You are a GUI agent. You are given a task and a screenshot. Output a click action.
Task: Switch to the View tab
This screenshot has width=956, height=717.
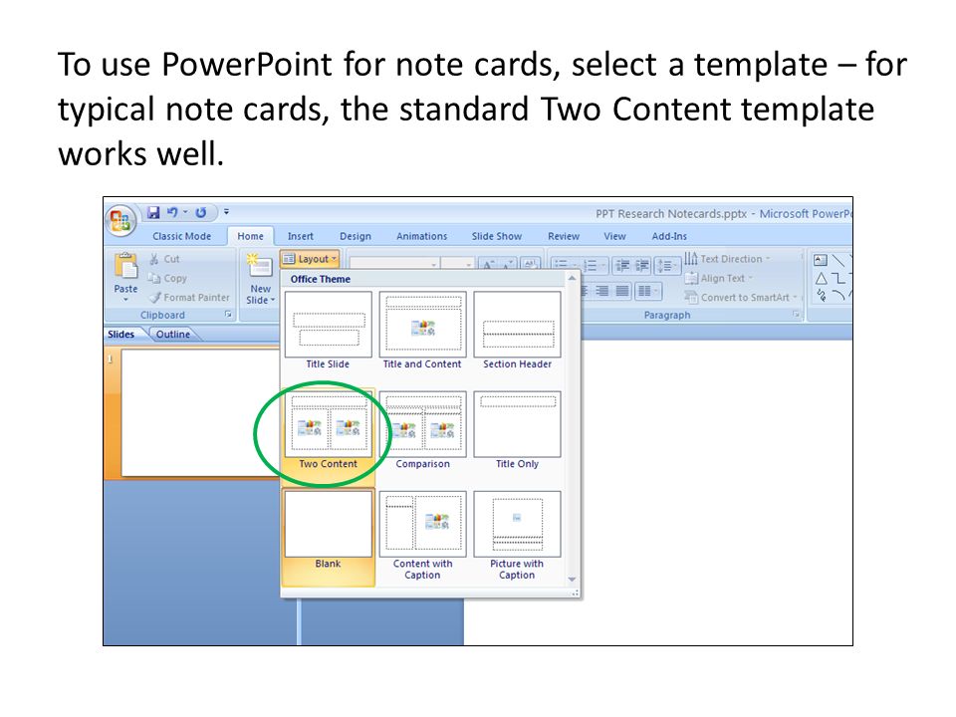point(614,236)
